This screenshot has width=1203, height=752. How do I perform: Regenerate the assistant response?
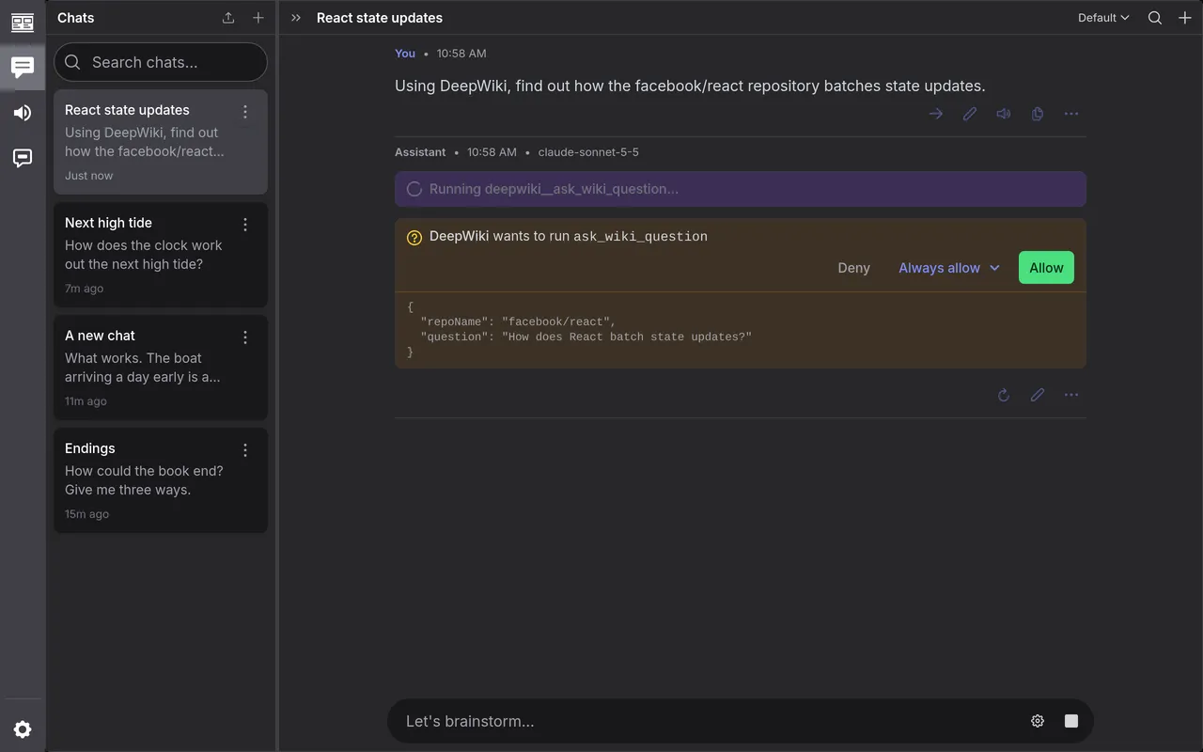pos(1004,395)
